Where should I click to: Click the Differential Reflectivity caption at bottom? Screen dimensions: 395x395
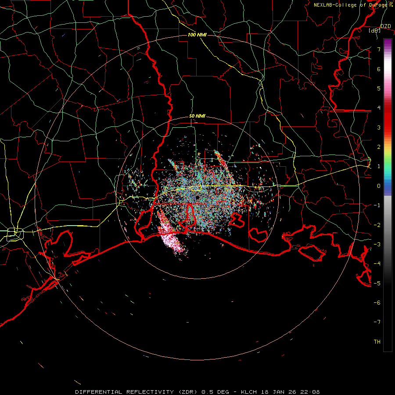pos(197,392)
